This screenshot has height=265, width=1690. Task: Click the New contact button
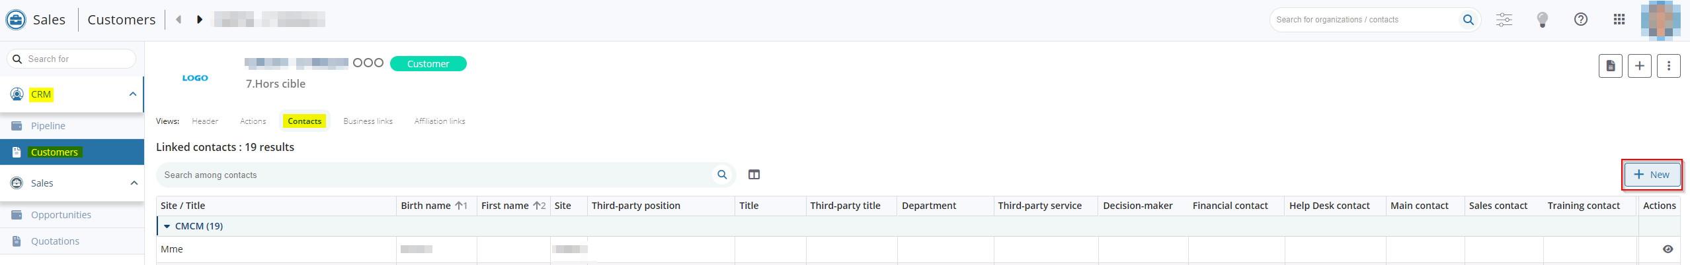(1651, 175)
